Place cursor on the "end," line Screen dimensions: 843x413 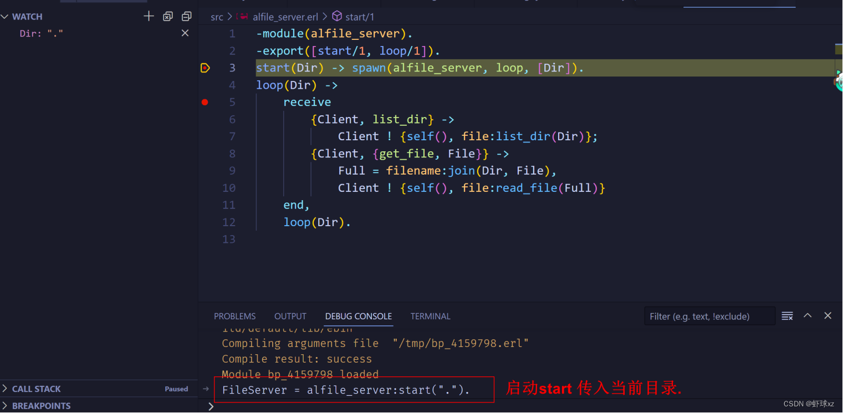[x=297, y=205]
